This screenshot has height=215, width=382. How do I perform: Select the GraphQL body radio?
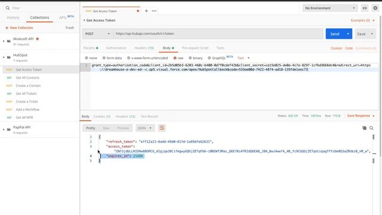(x=210, y=58)
